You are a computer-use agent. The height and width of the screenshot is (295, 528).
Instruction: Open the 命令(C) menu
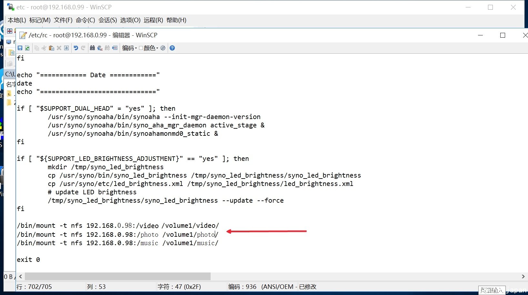coord(85,20)
